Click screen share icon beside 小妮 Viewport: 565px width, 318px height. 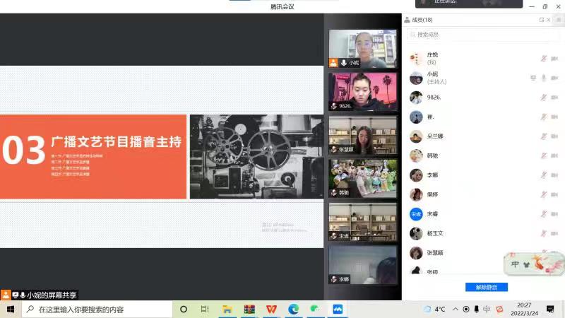coord(533,78)
